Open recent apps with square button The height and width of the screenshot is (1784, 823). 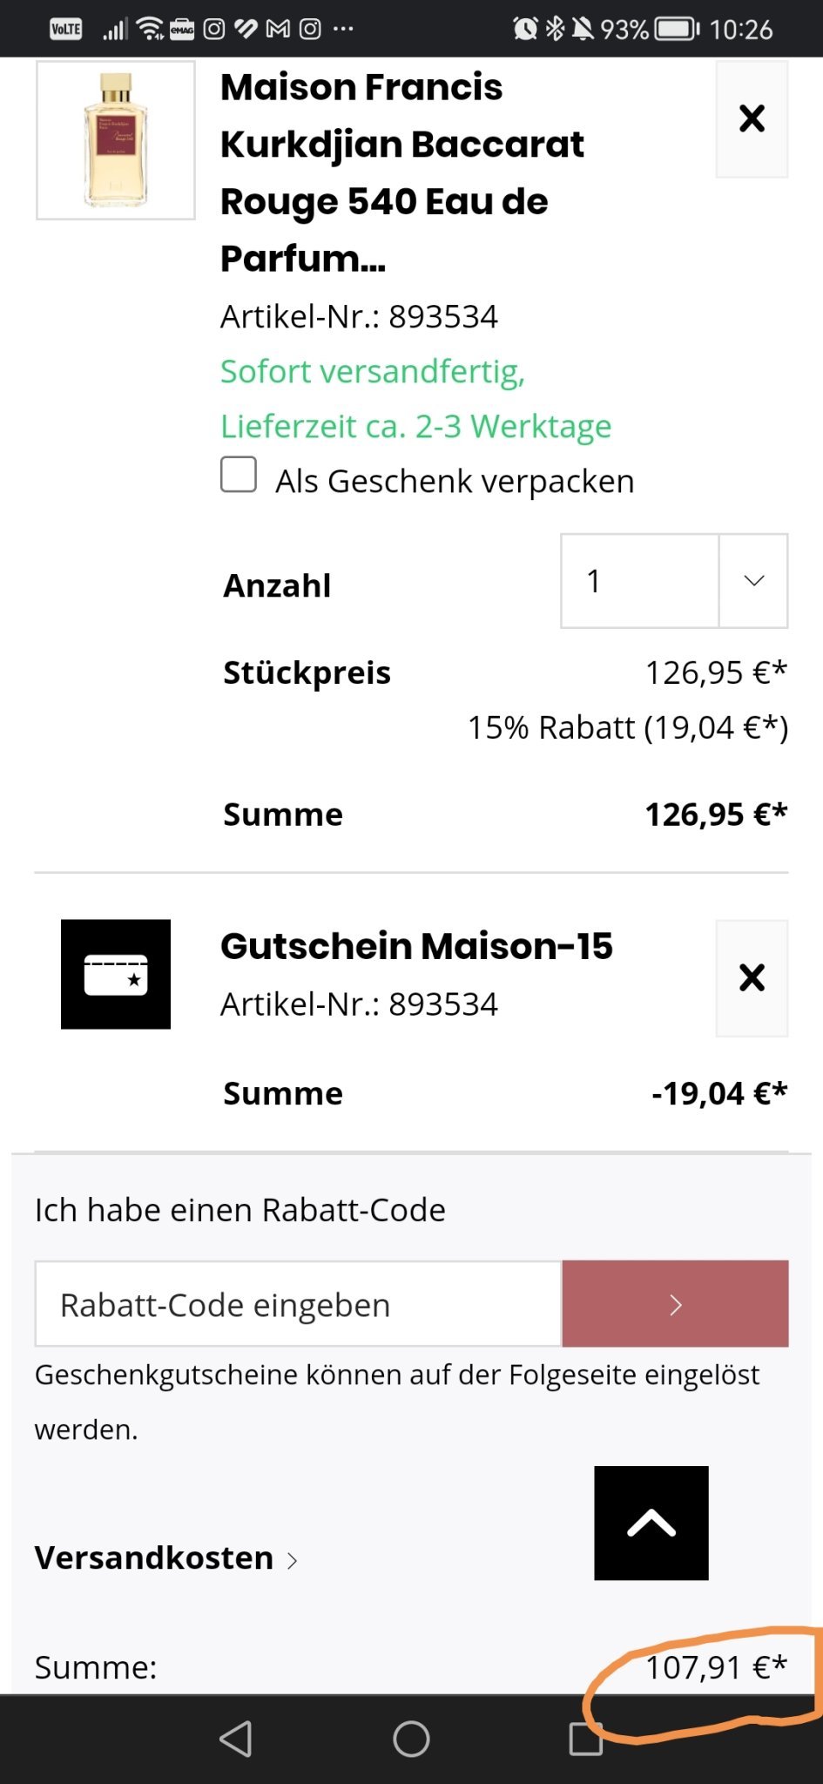(x=585, y=1739)
